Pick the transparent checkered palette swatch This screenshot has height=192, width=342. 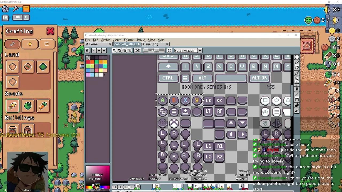(x=88, y=58)
